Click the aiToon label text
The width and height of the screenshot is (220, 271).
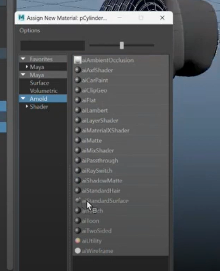[x=90, y=221]
